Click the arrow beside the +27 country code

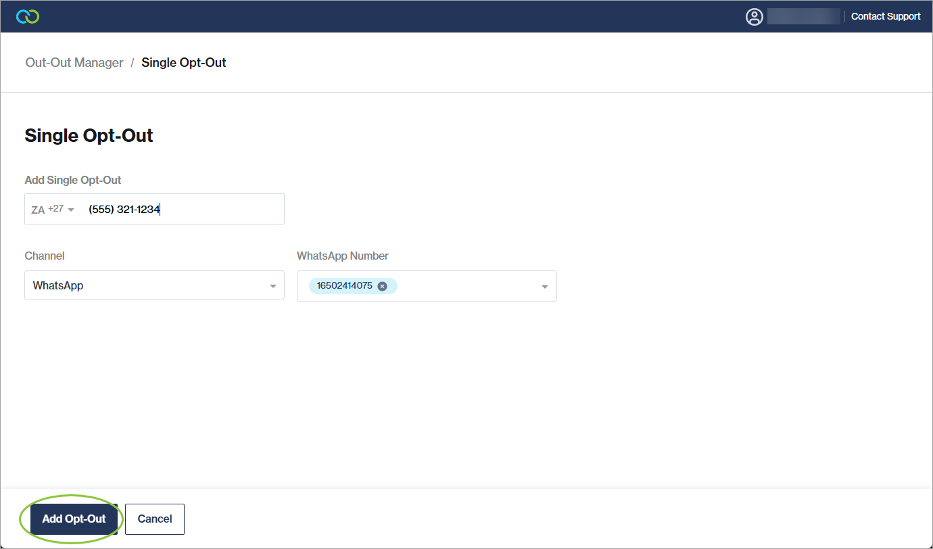pyautogui.click(x=71, y=210)
